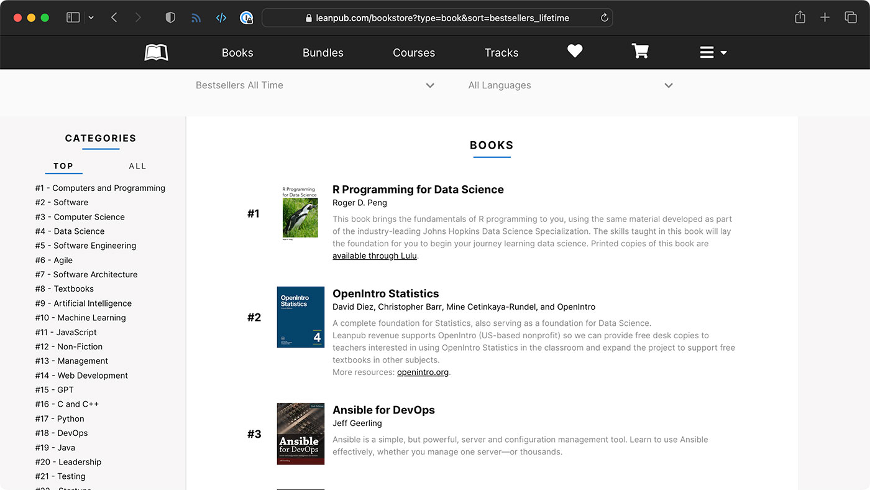Open the Bundles navigation item
Image resolution: width=870 pixels, height=490 pixels.
coord(323,53)
